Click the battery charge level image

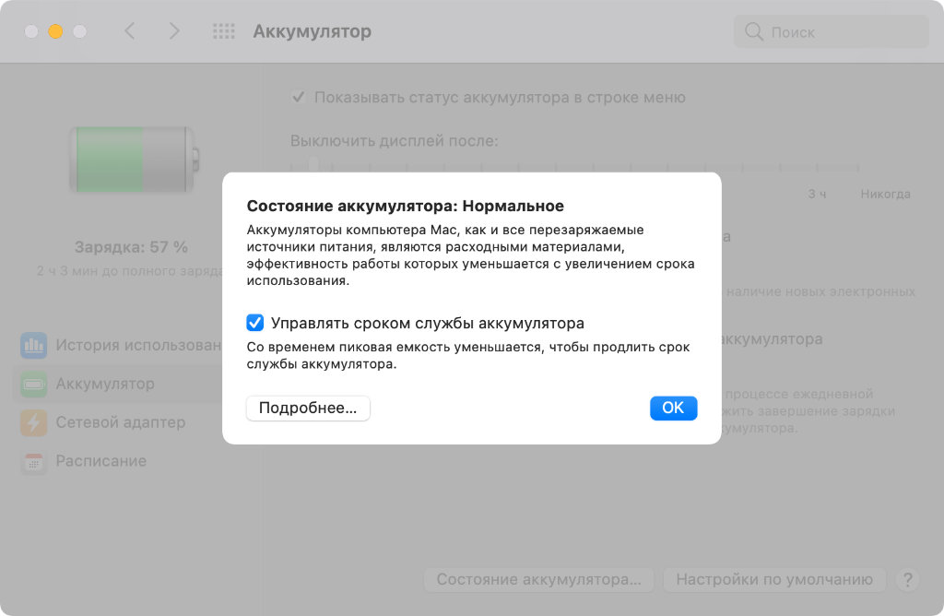point(134,160)
